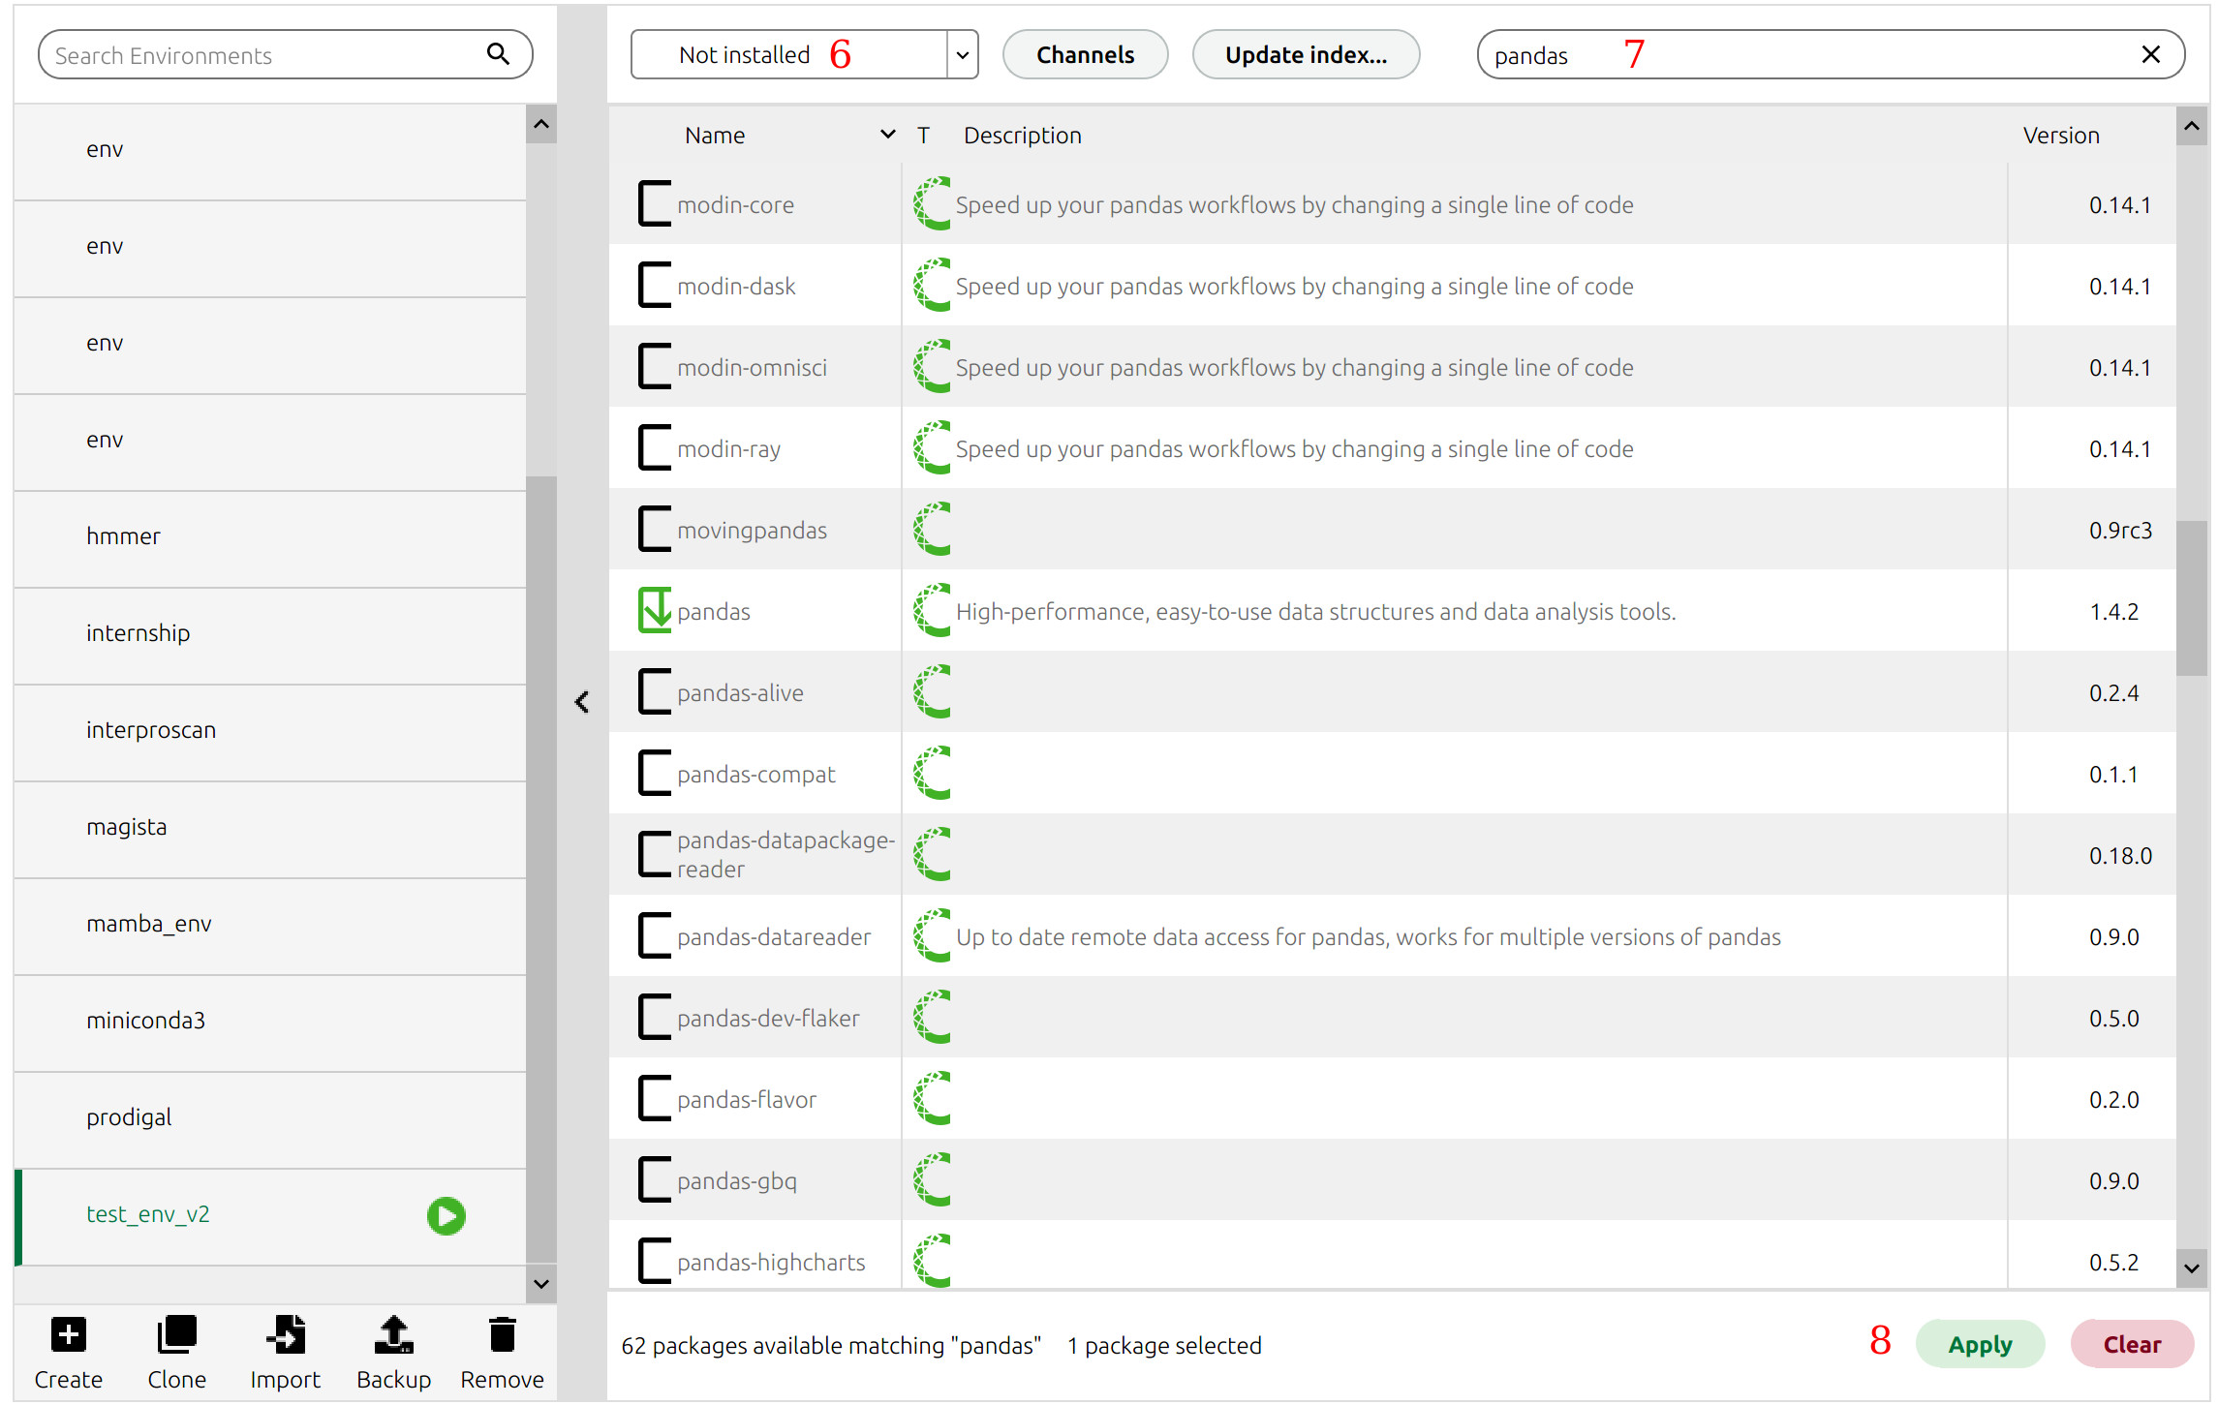
Task: Click the Apply button
Action: click(1980, 1344)
